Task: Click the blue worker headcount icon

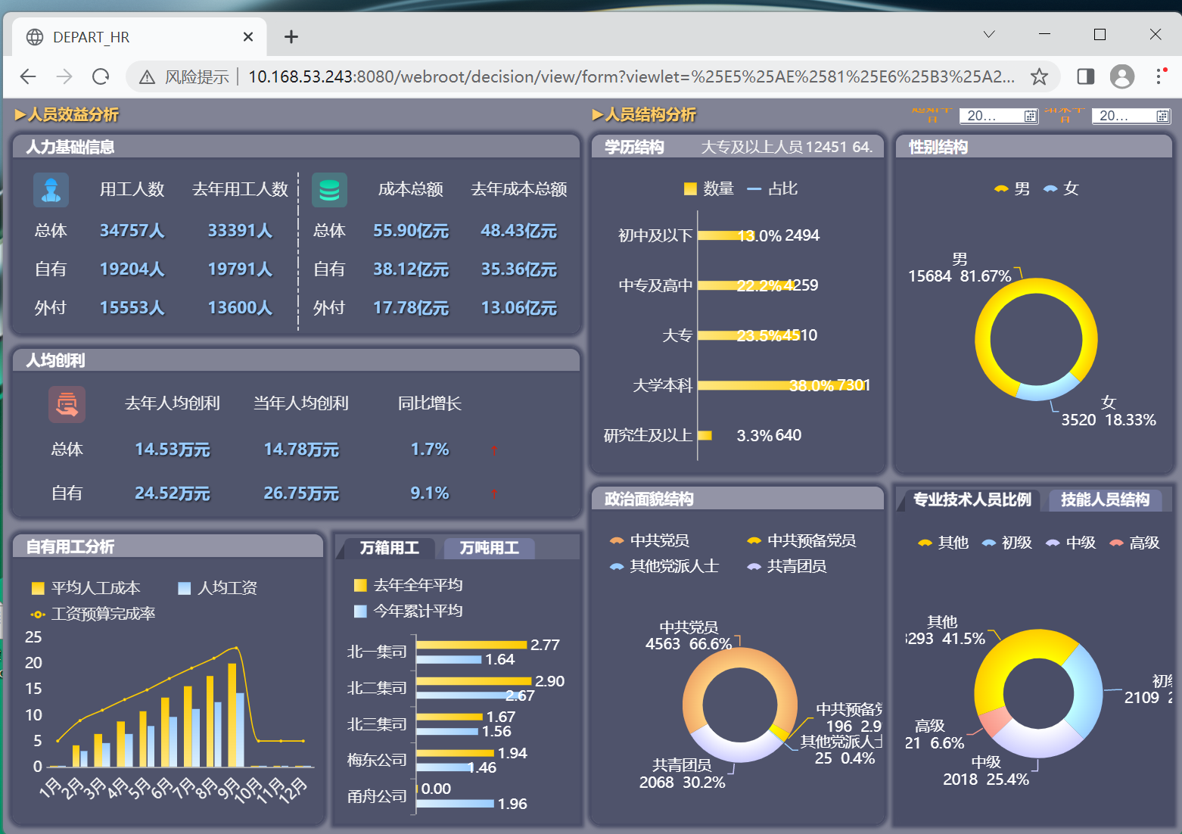Action: (51, 189)
